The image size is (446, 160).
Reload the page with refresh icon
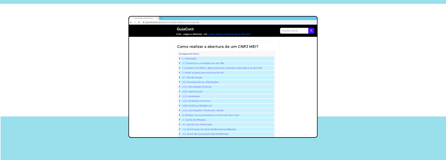pos(139,22)
